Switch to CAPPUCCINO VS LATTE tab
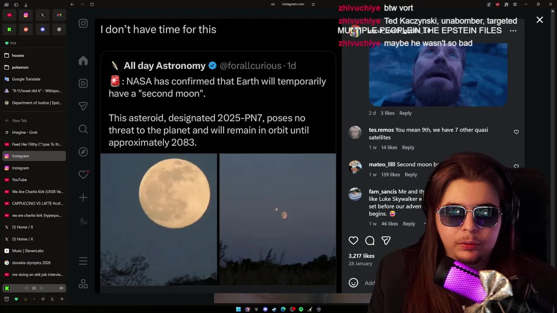 pos(34,203)
